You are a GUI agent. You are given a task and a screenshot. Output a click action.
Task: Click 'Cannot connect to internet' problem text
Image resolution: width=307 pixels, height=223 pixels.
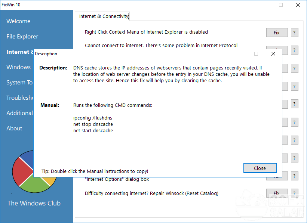tap(161, 45)
